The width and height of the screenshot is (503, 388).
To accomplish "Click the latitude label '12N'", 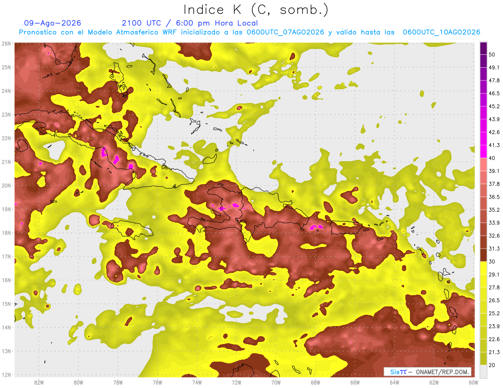I will pyautogui.click(x=6, y=375).
